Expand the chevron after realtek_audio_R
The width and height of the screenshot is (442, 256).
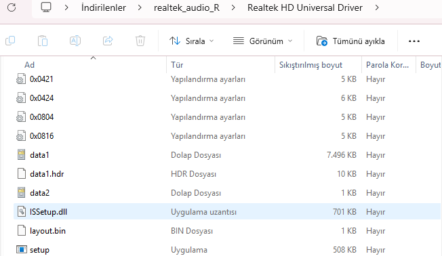[233, 7]
